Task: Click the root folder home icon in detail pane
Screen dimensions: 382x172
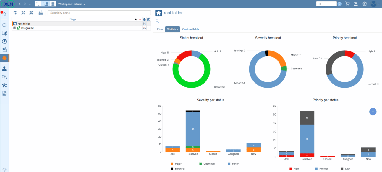Action: point(159,13)
